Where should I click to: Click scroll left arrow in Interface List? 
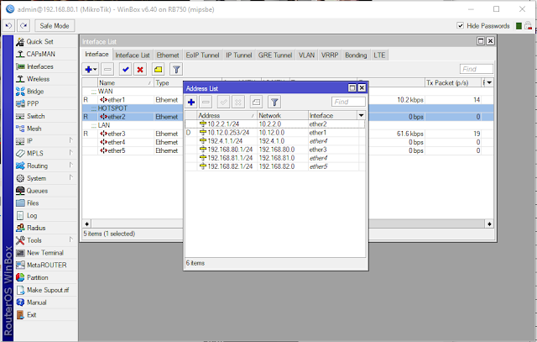(x=86, y=224)
